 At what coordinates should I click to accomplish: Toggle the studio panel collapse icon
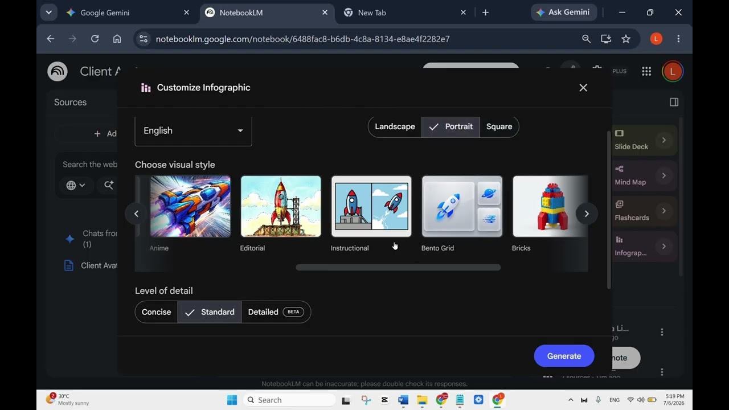pyautogui.click(x=674, y=102)
